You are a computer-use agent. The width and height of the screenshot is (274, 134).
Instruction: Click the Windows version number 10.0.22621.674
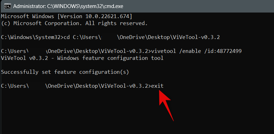point(107,16)
